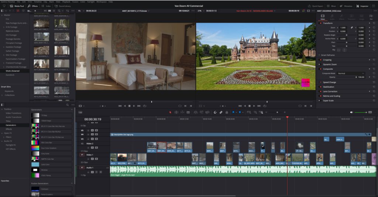Adjust the Opacity slider in Composite
The height and width of the screenshot is (197, 378).
click(346, 77)
